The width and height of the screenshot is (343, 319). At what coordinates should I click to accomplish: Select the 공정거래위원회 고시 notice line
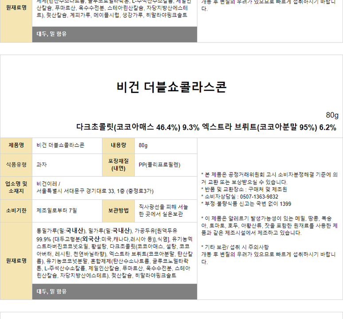[269, 179]
